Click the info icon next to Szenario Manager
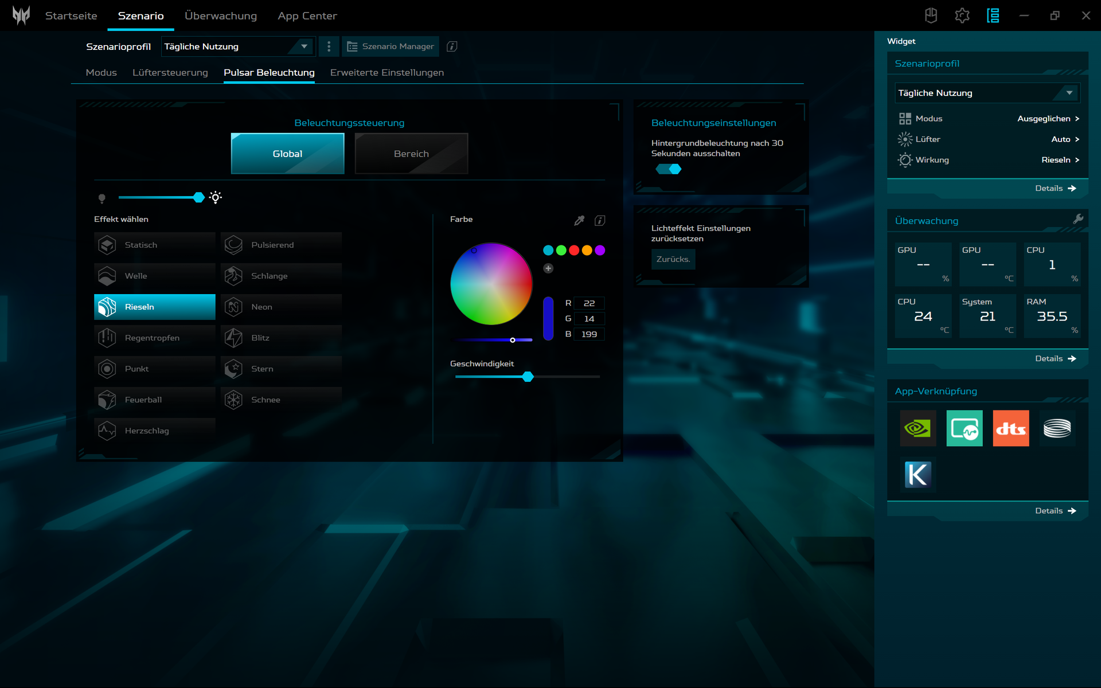 click(452, 46)
